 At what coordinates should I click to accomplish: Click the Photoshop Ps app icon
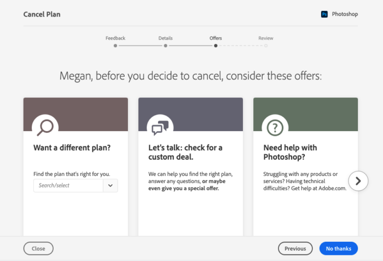(x=324, y=14)
